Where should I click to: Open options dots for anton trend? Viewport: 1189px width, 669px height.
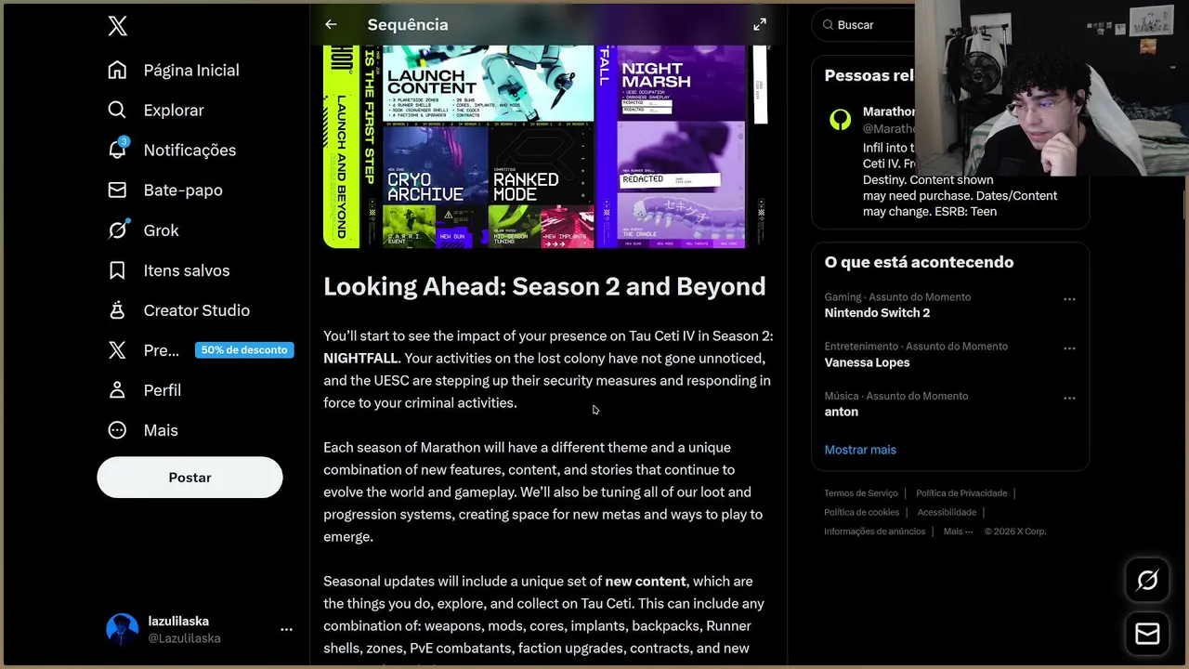(1069, 398)
